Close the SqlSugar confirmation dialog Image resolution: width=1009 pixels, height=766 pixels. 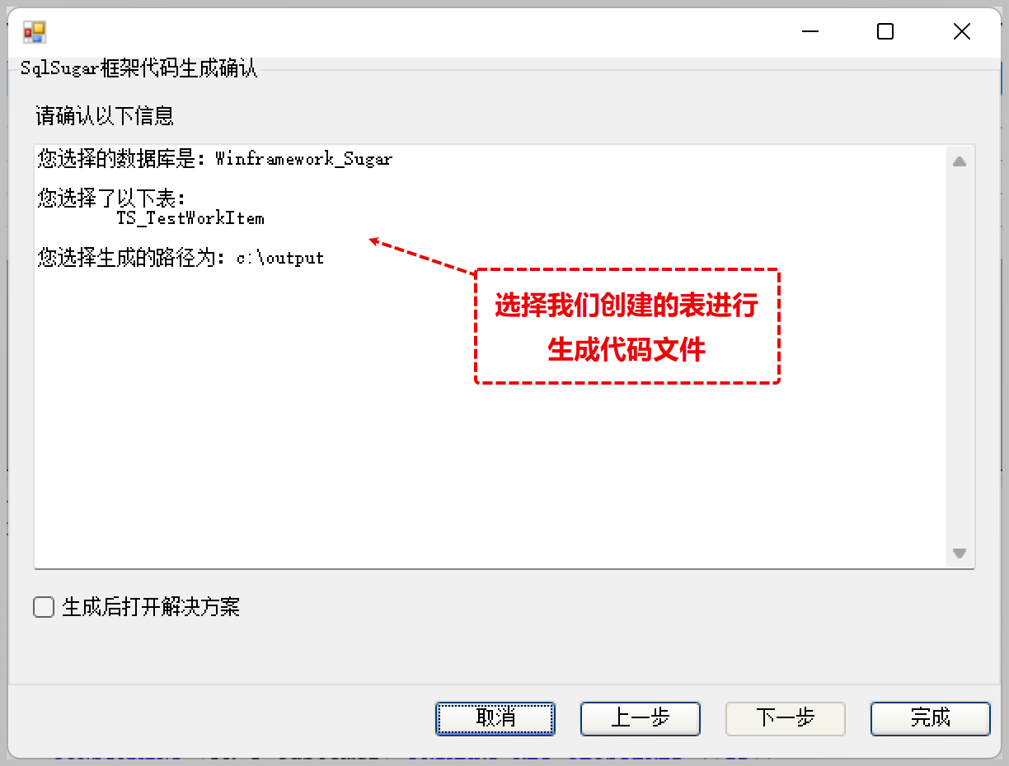[x=961, y=32]
